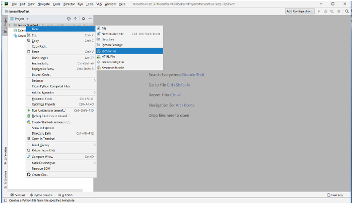Select Replace in Path... entry
The image size is (353, 204).
[61, 69]
